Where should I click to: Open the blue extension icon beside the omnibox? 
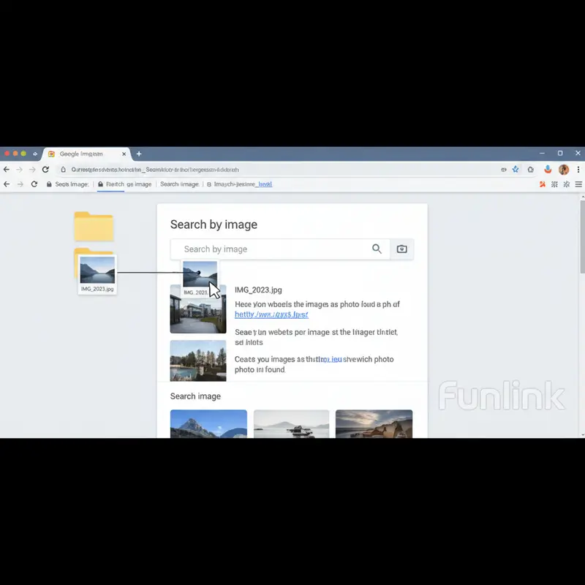[x=516, y=169]
